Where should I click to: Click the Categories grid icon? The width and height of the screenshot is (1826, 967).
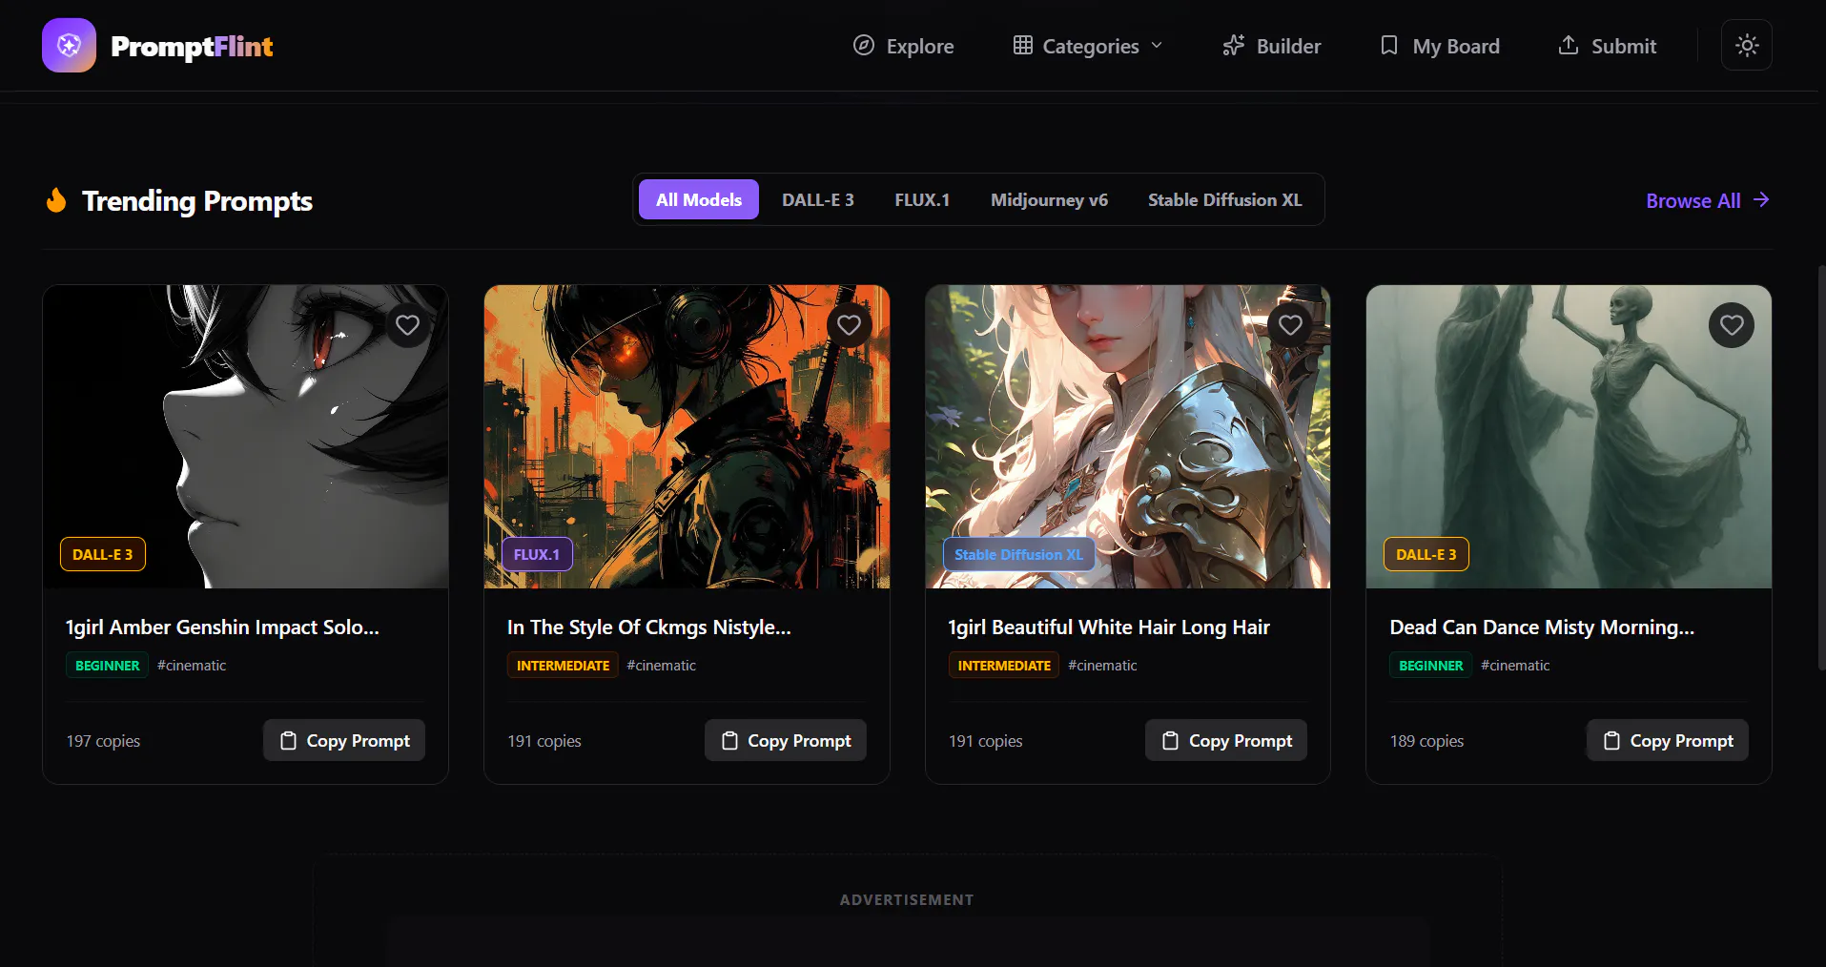(1023, 45)
